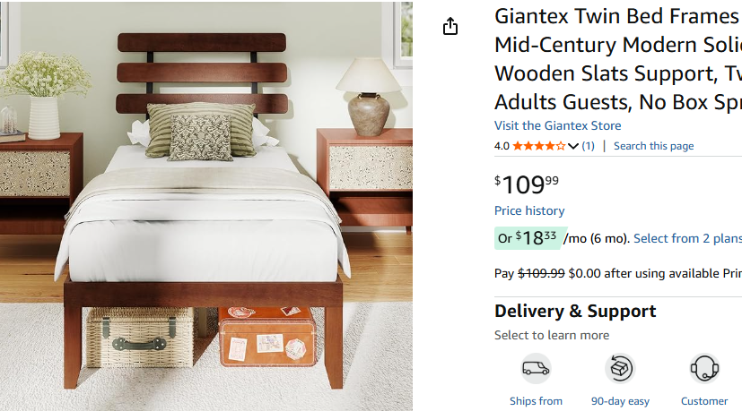
Task: Click the main twin bed product photo
Action: (x=206, y=206)
